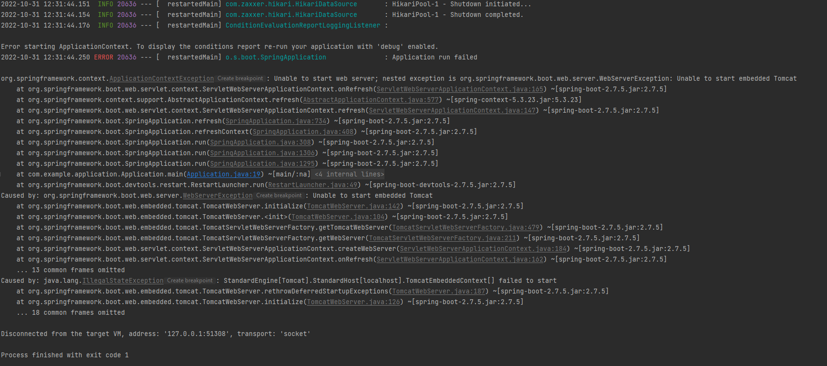Expand the 4 internal lines fold
This screenshot has width=827, height=366.
(x=349, y=174)
